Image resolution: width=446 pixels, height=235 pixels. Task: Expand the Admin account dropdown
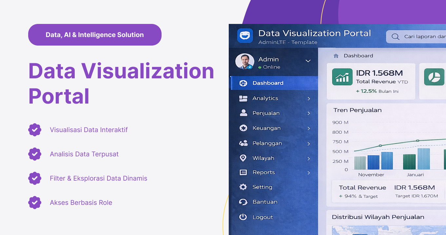click(x=308, y=61)
